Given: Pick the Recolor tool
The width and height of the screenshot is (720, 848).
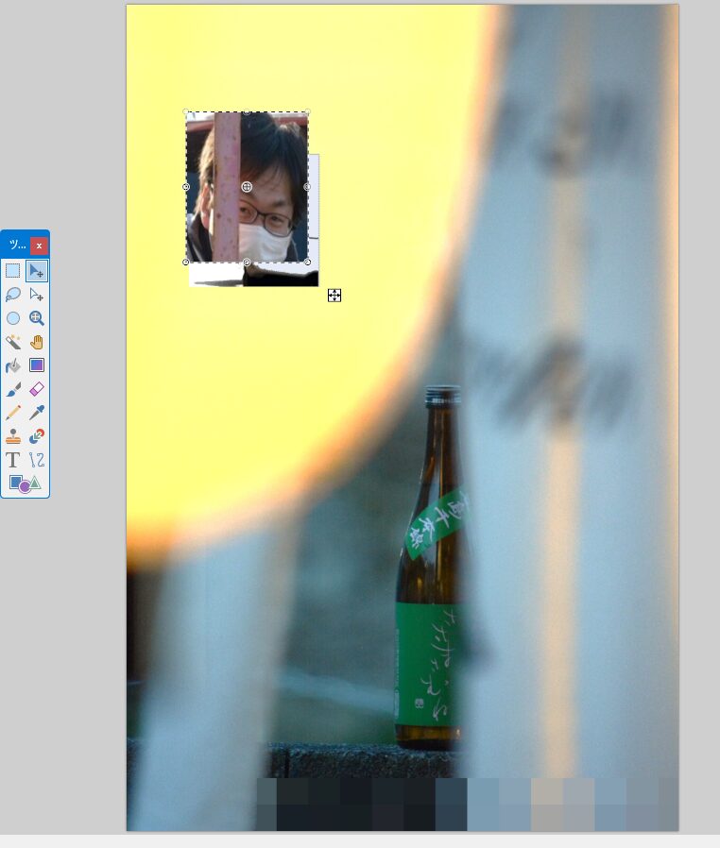Looking at the screenshot, I should [x=37, y=436].
